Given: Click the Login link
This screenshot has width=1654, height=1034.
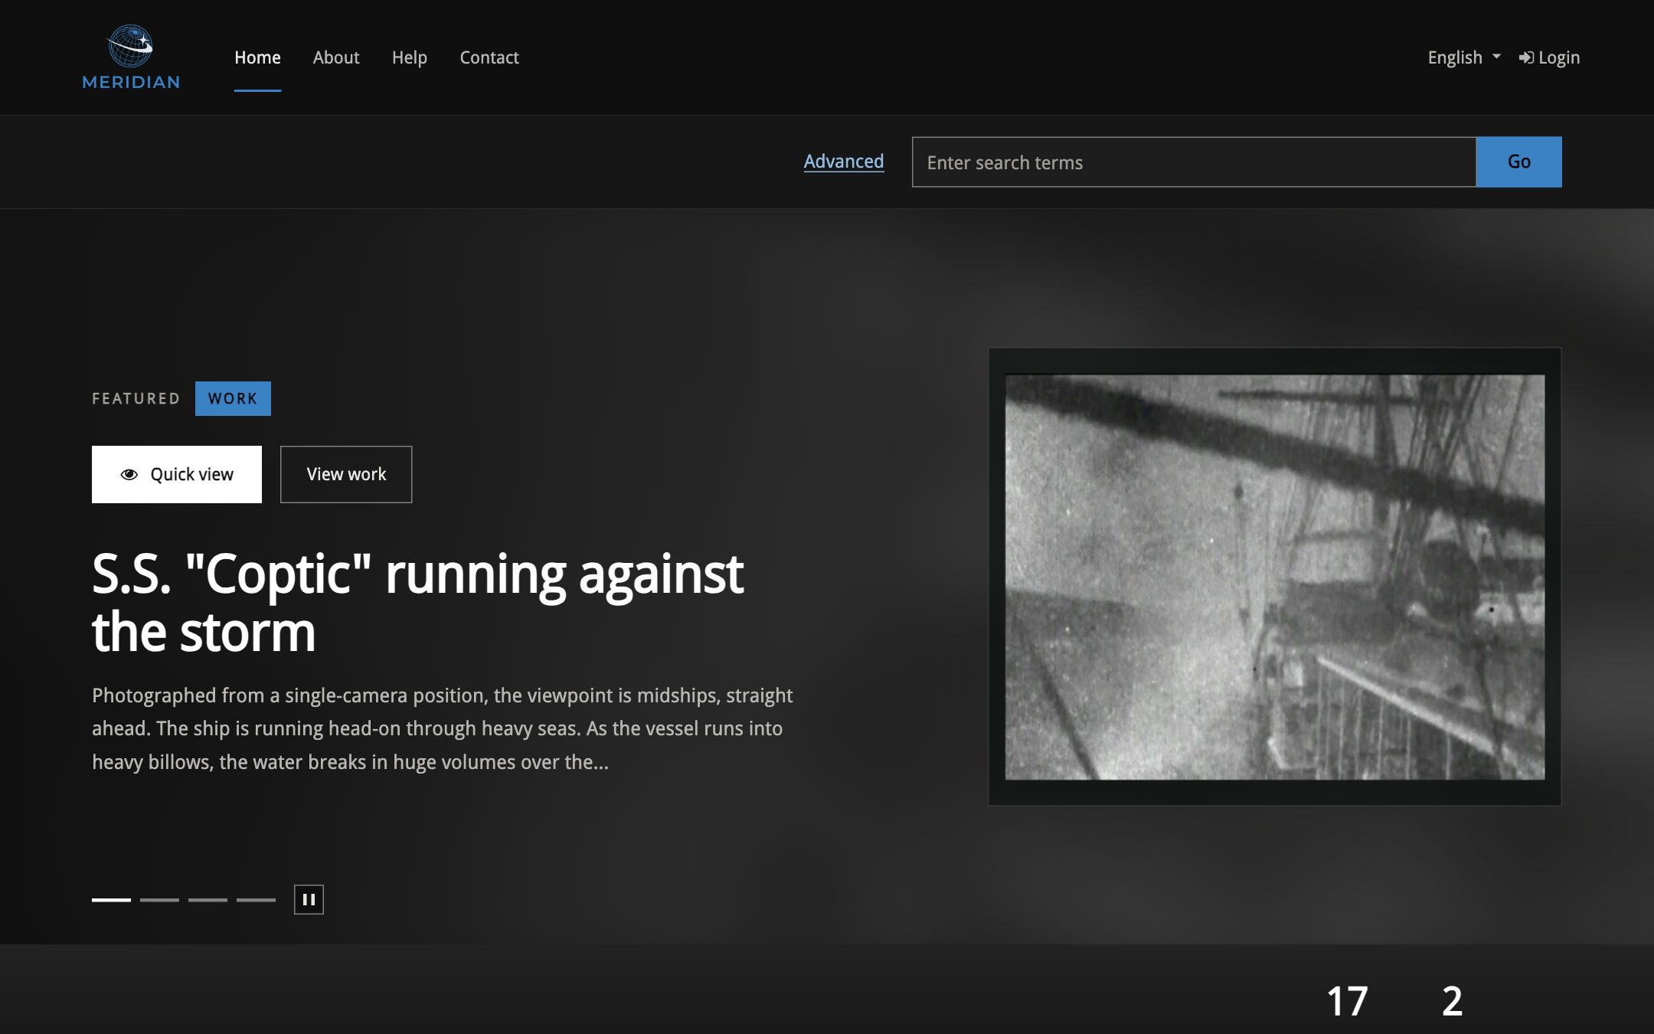Looking at the screenshot, I should 1549,57.
